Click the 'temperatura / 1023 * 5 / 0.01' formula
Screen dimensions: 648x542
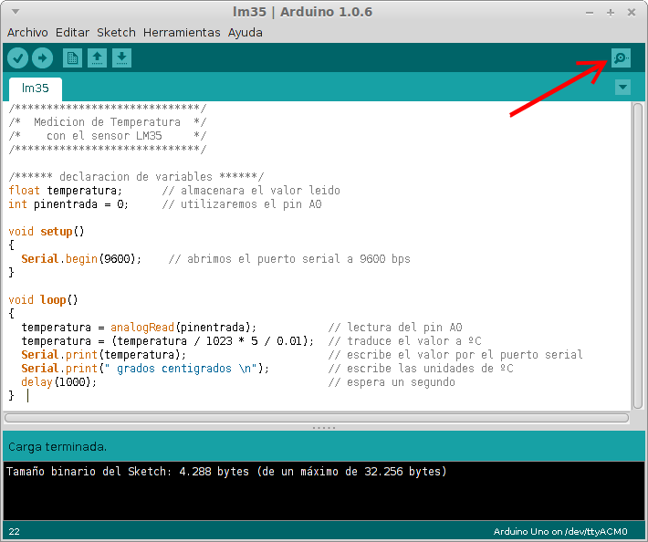[210, 341]
